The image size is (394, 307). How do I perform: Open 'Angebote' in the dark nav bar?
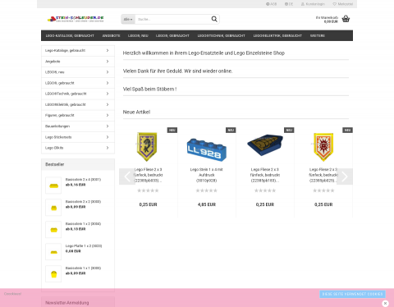tap(111, 35)
